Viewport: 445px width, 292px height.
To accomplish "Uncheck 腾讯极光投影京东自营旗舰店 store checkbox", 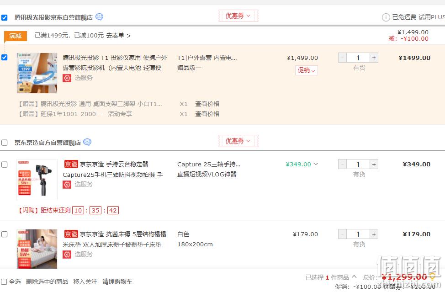I will [4, 18].
